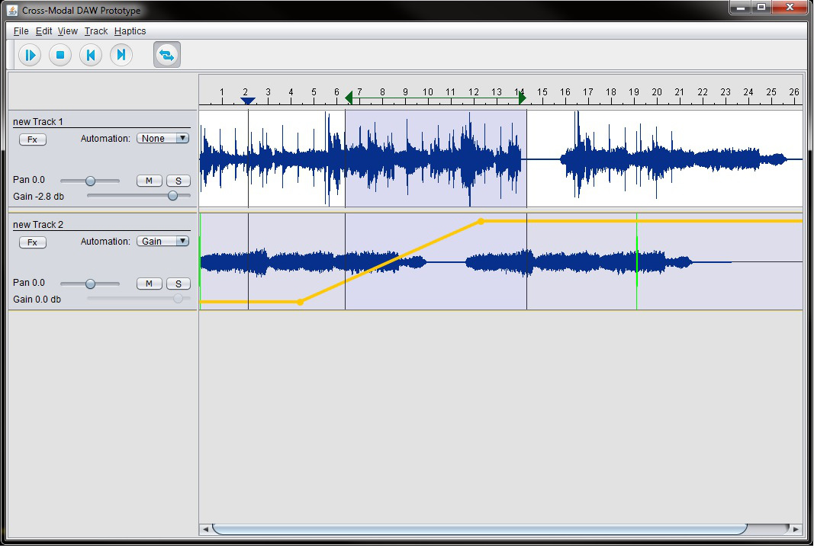Screen dimensions: 814x548
Task: Click ruler mark 20 on the timeline
Action: pyautogui.click(x=657, y=92)
